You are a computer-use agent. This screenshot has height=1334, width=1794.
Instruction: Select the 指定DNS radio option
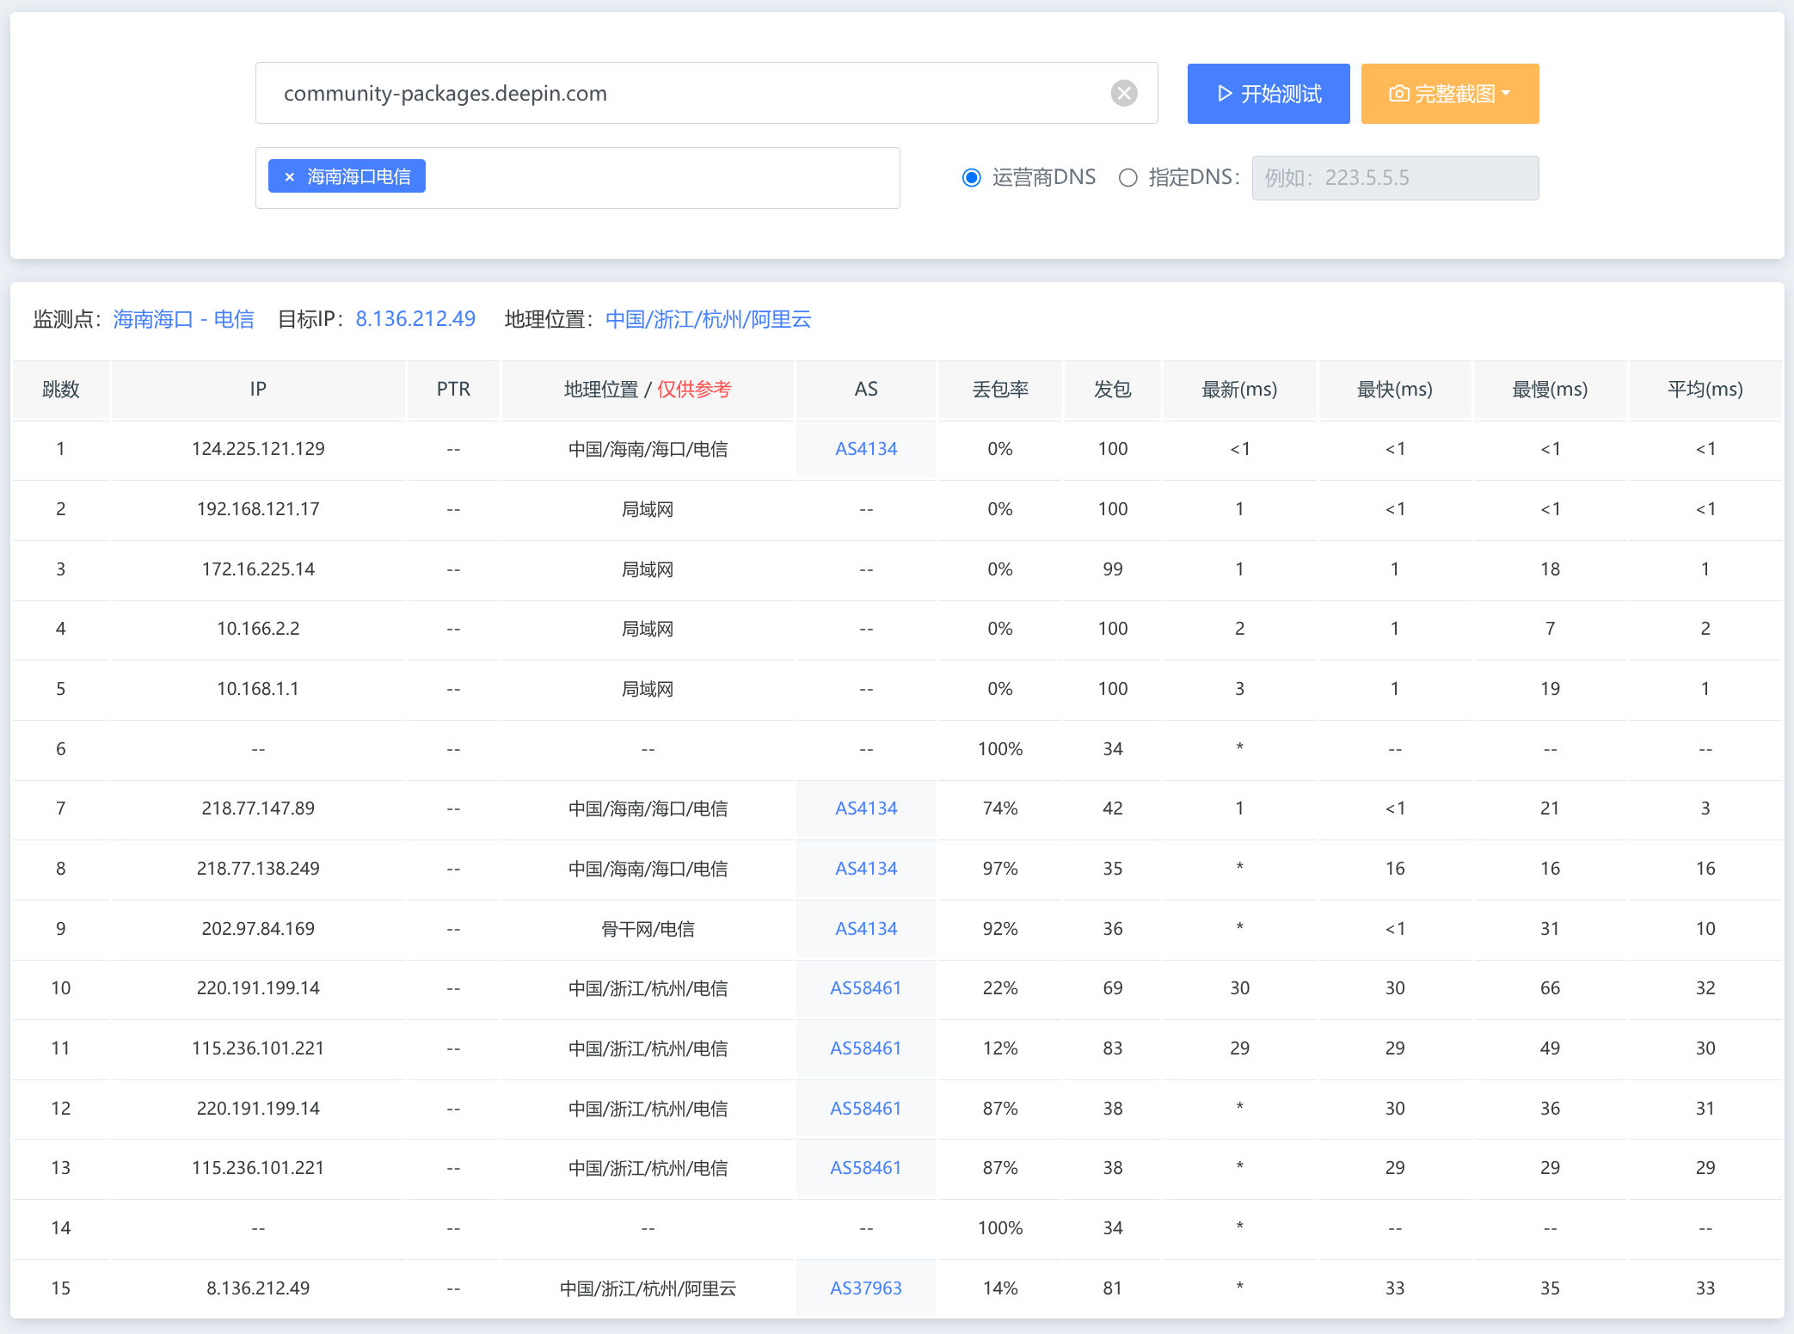pos(1127,177)
